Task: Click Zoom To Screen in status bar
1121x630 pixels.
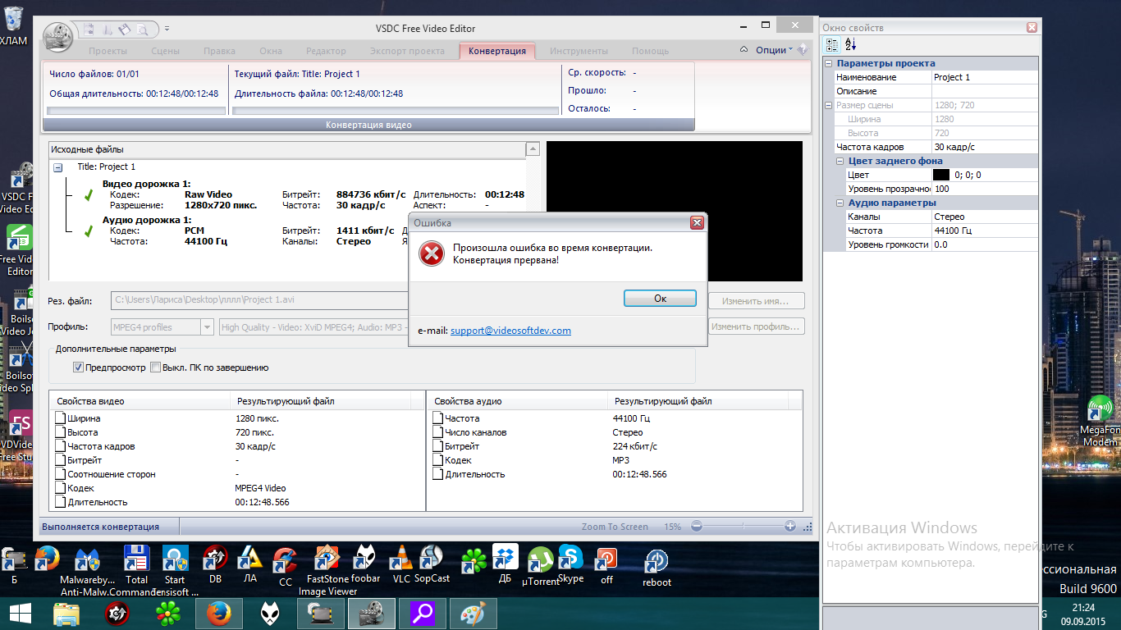Action: (x=615, y=527)
